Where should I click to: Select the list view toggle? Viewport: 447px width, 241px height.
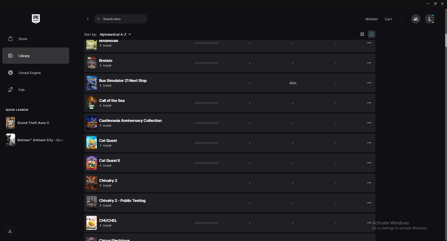(x=371, y=34)
